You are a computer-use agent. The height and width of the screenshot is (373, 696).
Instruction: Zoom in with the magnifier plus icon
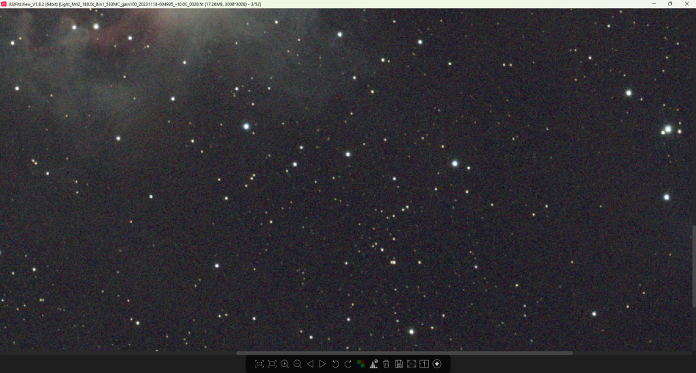(x=285, y=364)
